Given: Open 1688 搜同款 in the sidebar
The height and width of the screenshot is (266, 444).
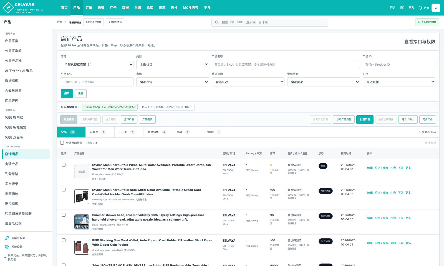Looking at the screenshot, I should [26, 117].
